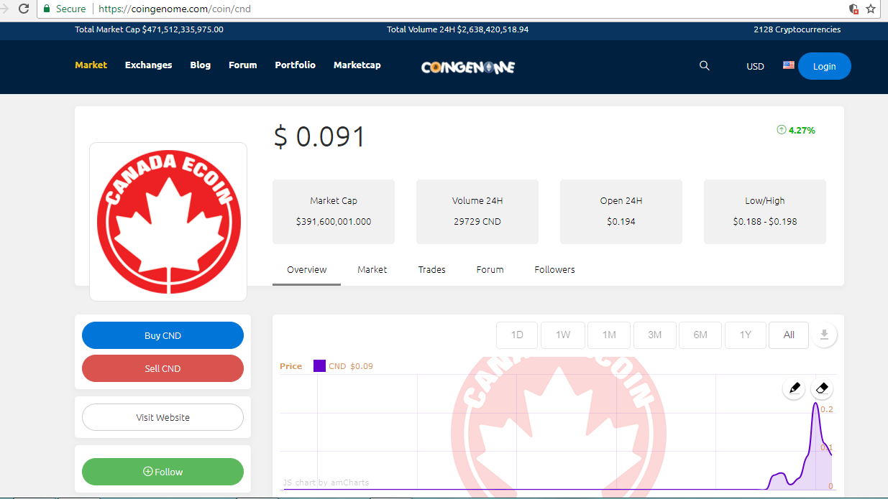Go to the Blog page
The image size is (888, 499).
200,65
